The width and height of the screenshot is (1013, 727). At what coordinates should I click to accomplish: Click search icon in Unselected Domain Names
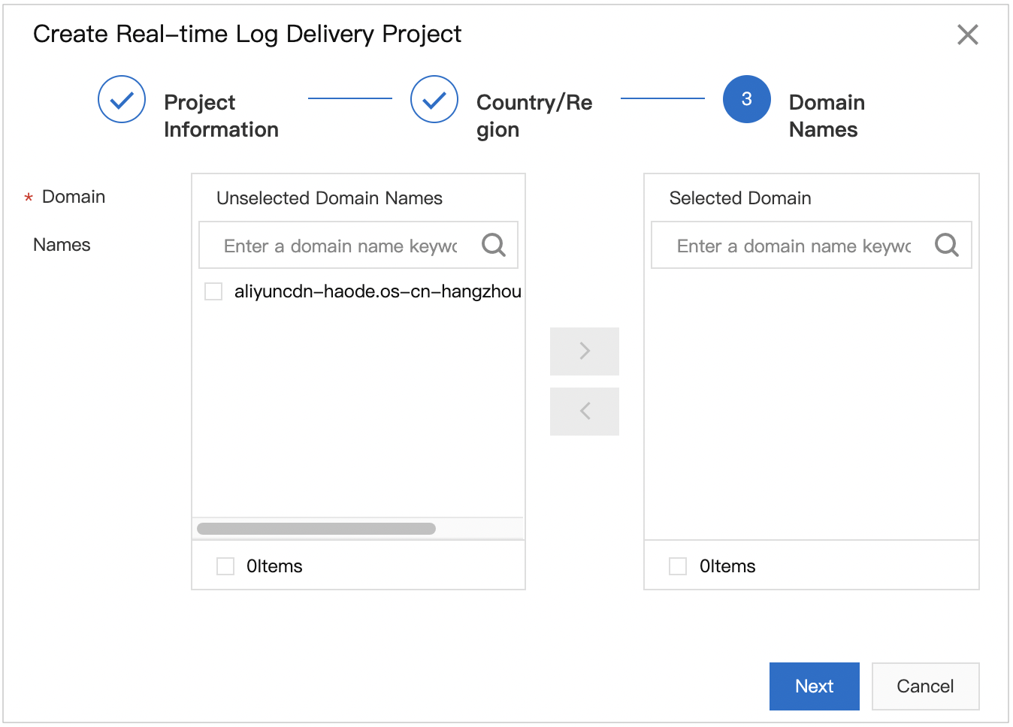494,245
